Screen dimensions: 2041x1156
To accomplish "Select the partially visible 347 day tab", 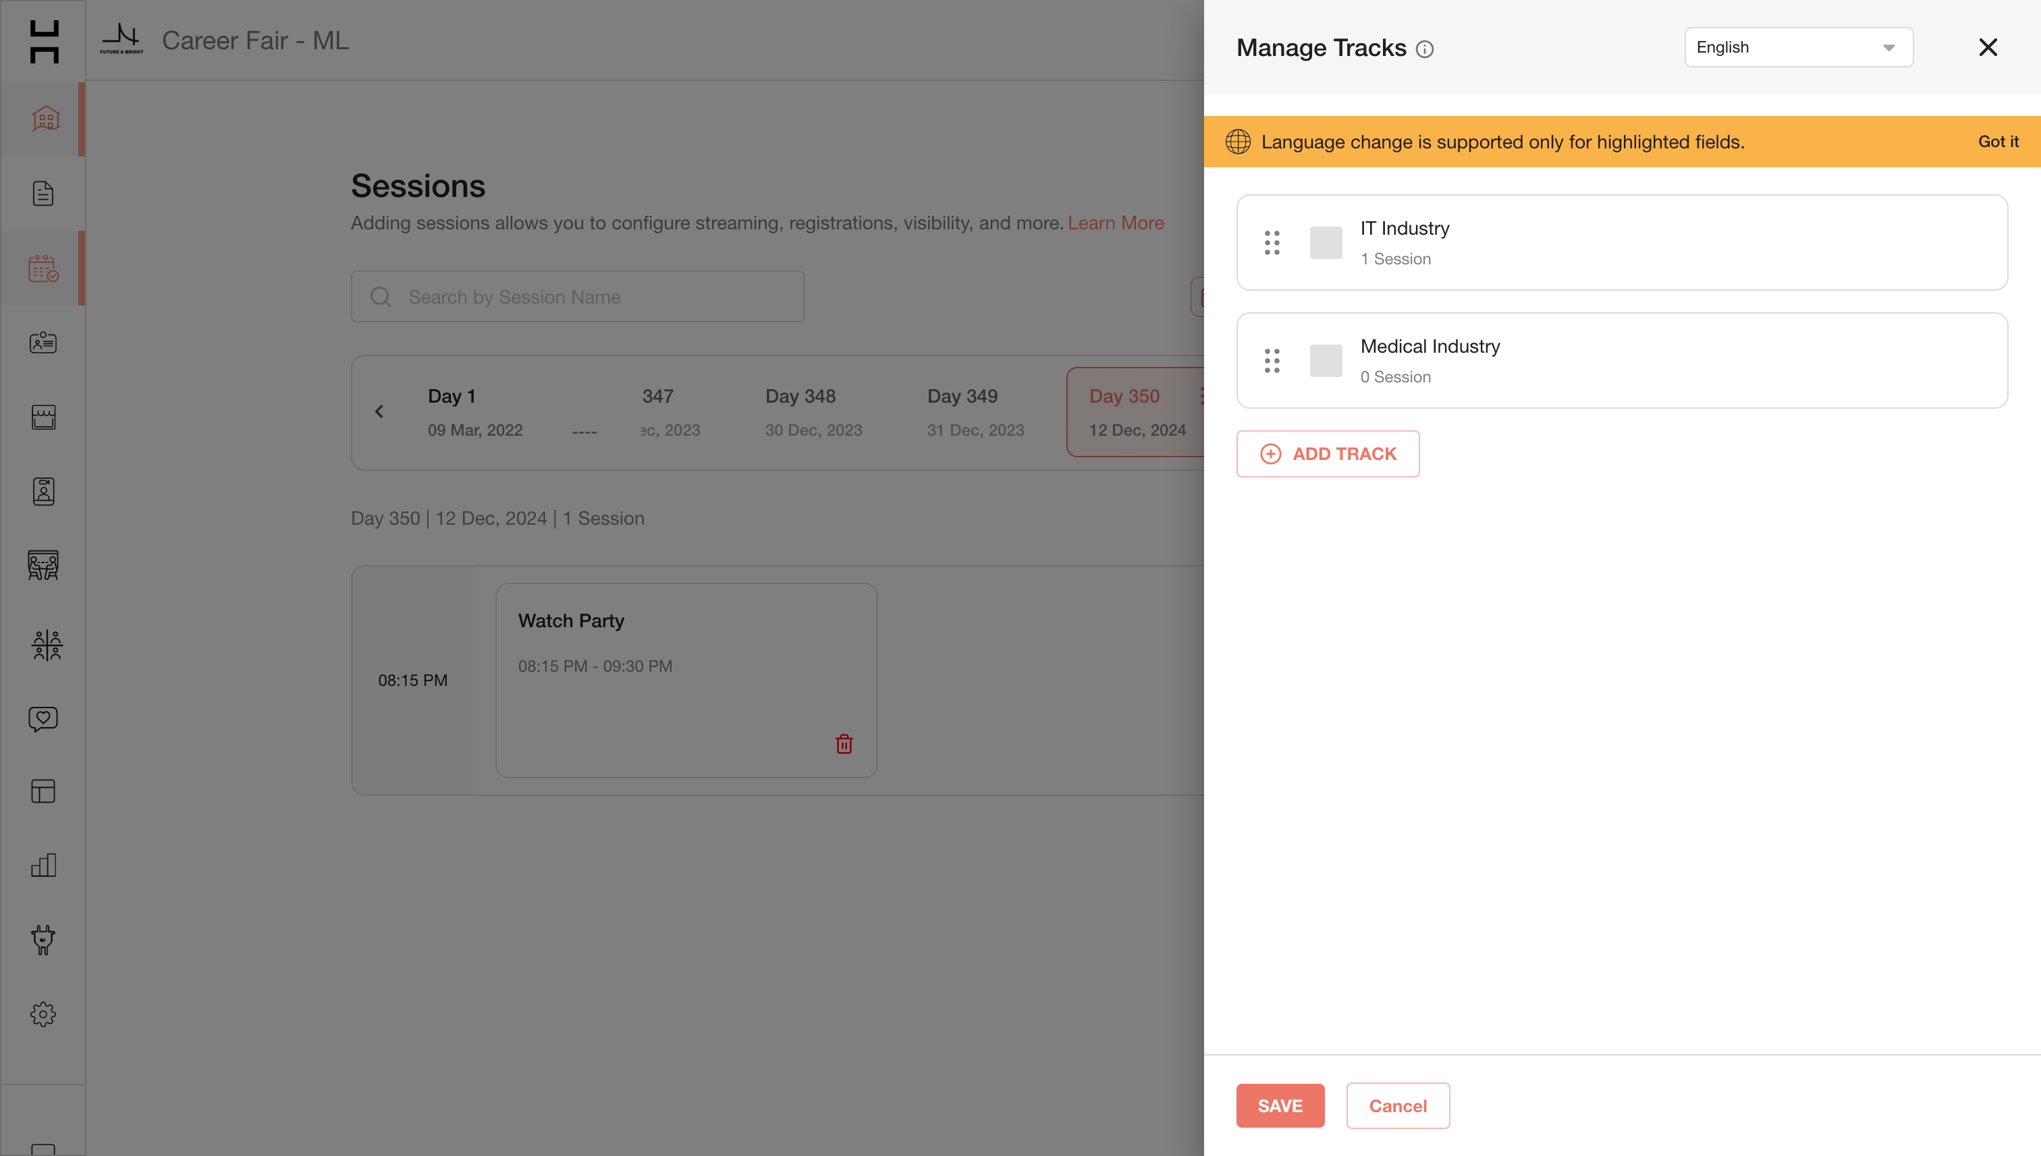I will 670,412.
